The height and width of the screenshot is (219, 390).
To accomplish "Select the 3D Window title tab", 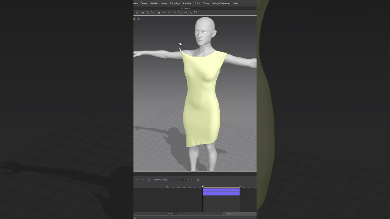I will pyautogui.click(x=186, y=8).
